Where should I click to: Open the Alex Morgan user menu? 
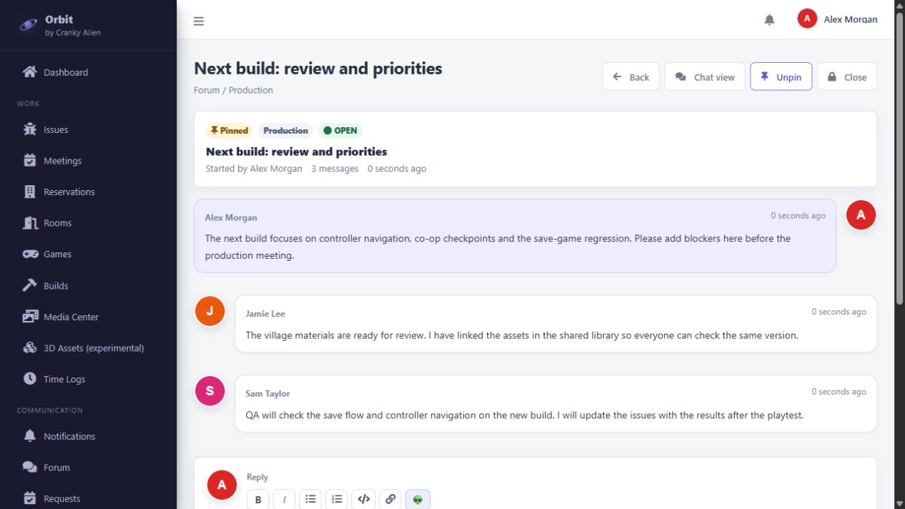pyautogui.click(x=837, y=19)
